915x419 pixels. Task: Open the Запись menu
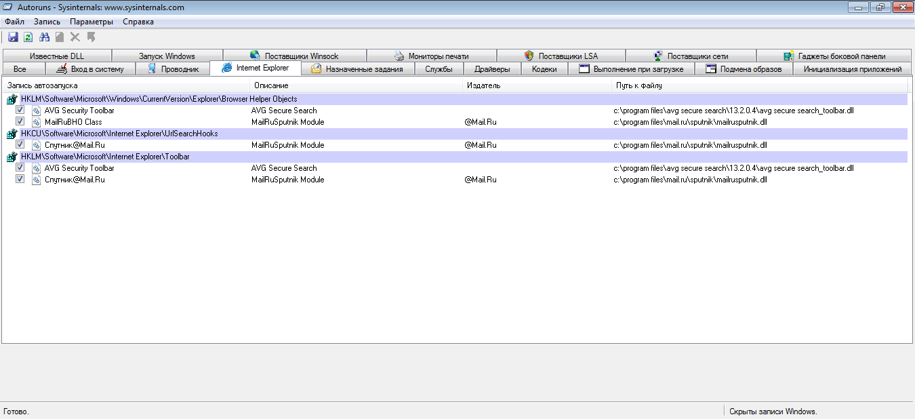point(47,22)
